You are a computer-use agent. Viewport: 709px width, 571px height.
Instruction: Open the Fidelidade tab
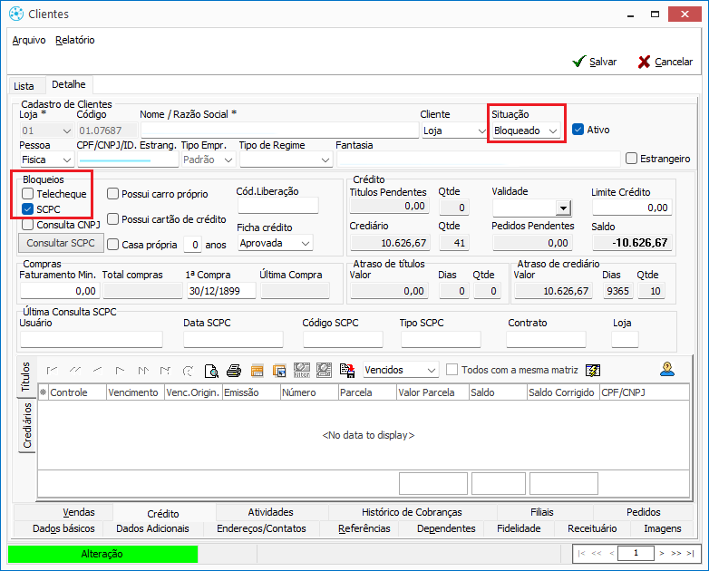(519, 528)
